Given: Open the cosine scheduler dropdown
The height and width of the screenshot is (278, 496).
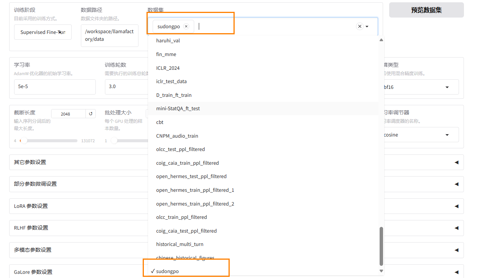Looking at the screenshot, I should tap(420, 135).
